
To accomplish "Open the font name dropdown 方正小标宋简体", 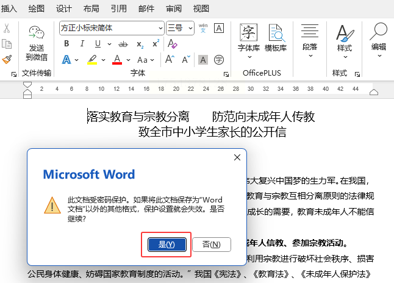I will 112,28.
